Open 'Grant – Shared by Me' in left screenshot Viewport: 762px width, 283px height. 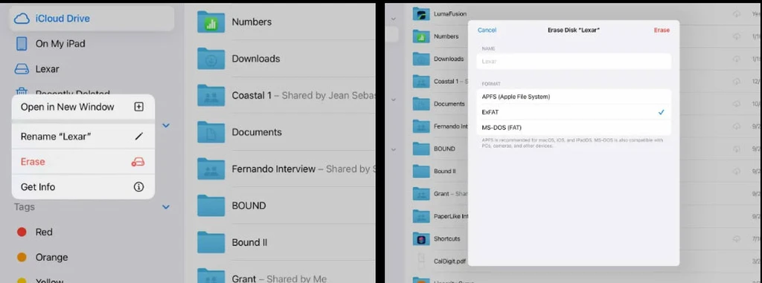point(278,279)
